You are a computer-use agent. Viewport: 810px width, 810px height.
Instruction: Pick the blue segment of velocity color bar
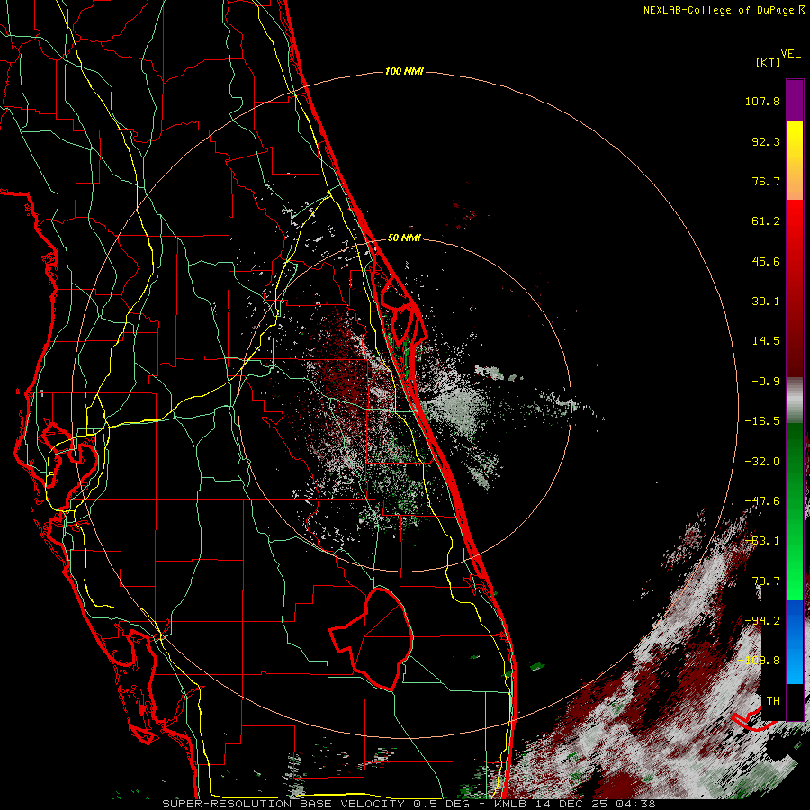click(795, 642)
